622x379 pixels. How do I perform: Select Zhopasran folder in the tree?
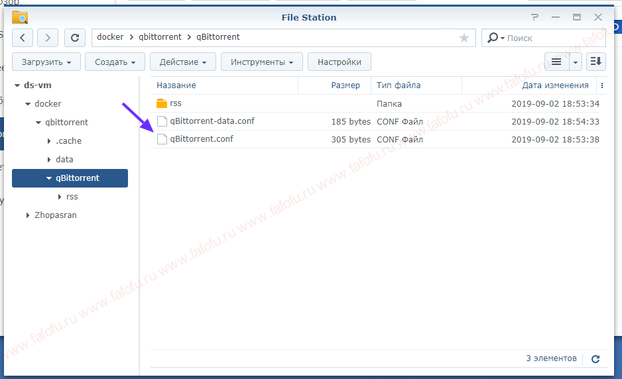tap(56, 215)
